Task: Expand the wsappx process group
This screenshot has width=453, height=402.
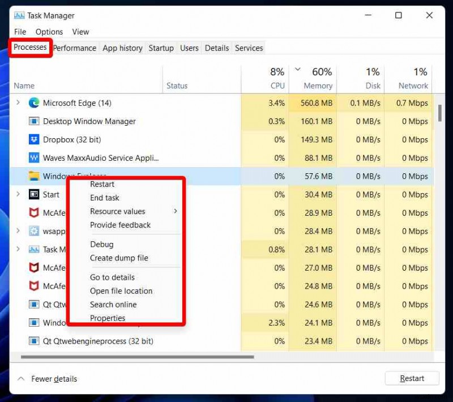Action: [17, 231]
